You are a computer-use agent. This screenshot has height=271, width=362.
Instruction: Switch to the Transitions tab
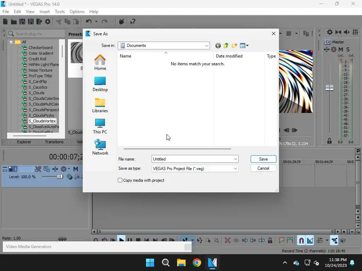coord(54,142)
